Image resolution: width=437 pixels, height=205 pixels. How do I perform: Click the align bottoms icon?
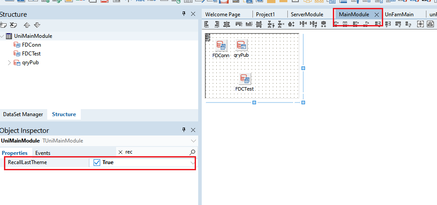249,24
